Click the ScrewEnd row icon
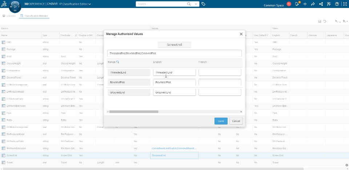The image size is (349, 170). (x=3, y=155)
